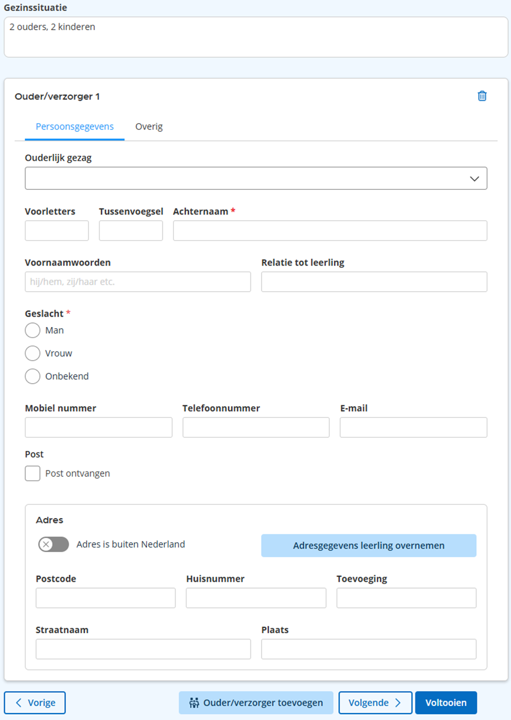Image resolution: width=511 pixels, height=720 pixels.
Task: Go back with Vorige button
Action: [x=35, y=703]
